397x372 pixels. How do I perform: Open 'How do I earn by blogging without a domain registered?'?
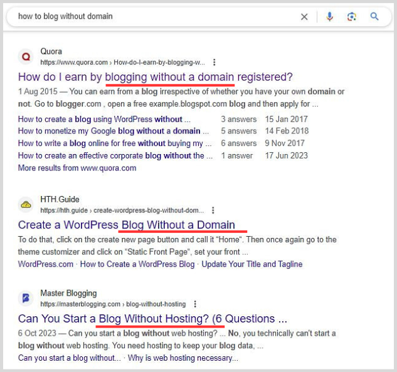[155, 77]
